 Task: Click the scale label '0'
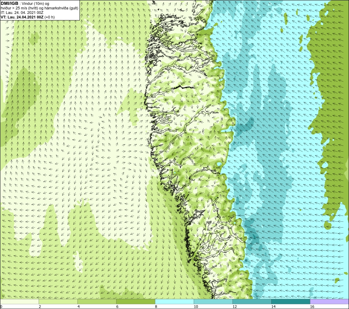point(1,307)
